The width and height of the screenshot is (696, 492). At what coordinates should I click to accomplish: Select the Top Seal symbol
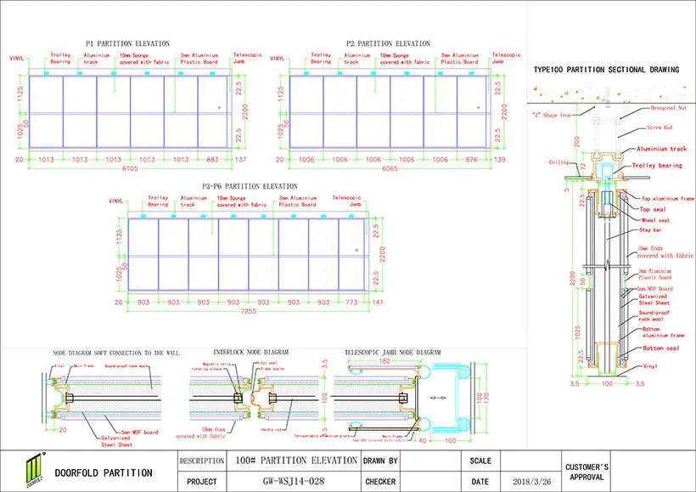pyautogui.click(x=652, y=209)
